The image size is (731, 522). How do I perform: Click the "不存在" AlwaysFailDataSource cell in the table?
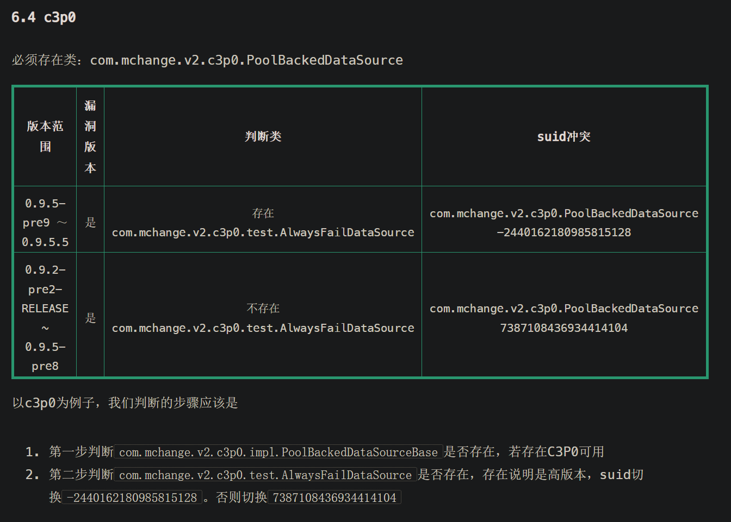[263, 318]
